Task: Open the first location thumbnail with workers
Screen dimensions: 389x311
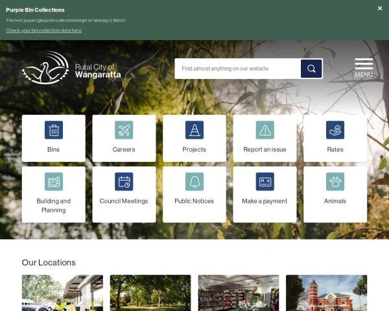Action: click(x=62, y=293)
